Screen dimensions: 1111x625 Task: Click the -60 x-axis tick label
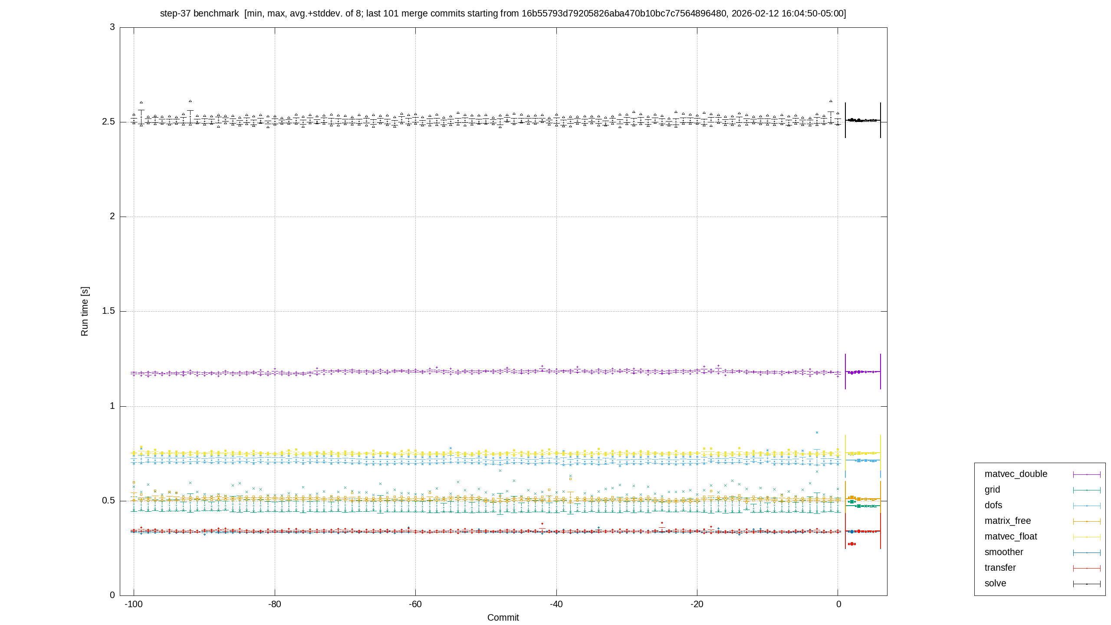(x=415, y=604)
